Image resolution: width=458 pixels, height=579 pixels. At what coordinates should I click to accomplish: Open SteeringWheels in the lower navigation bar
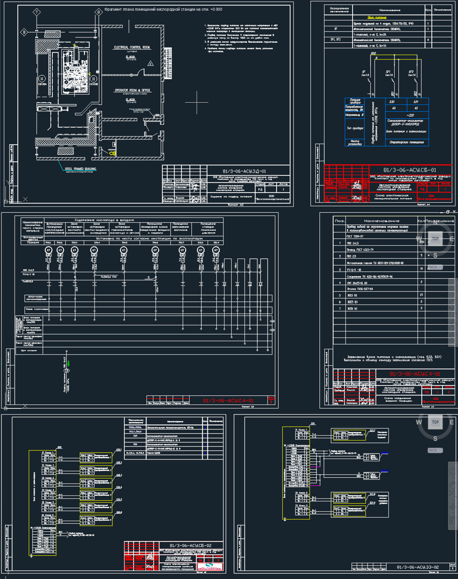453,471
